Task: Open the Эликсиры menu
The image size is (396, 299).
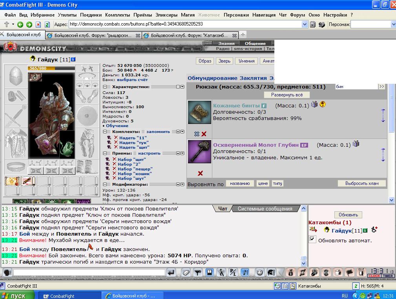Action: coord(166,15)
